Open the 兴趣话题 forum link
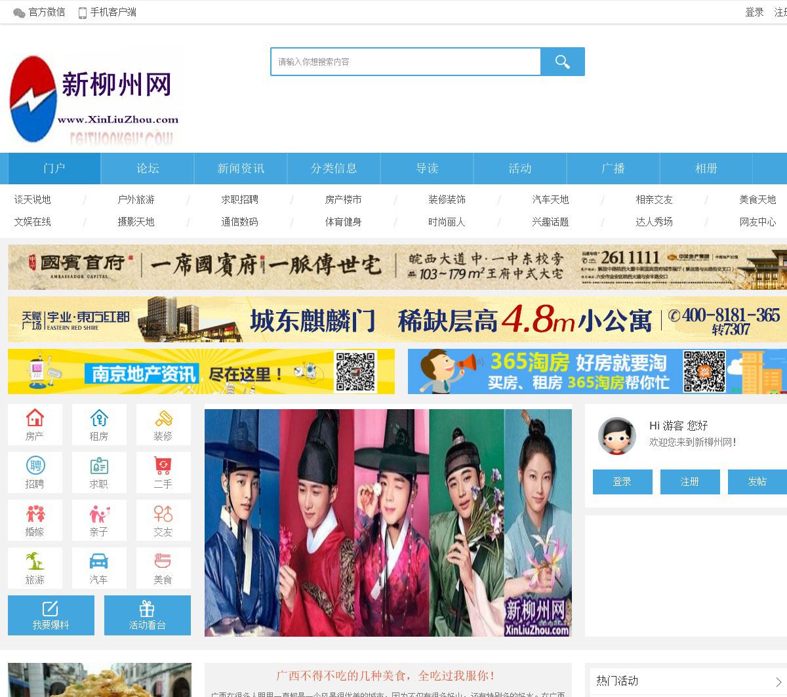Screen dimensions: 787x697 [x=551, y=222]
